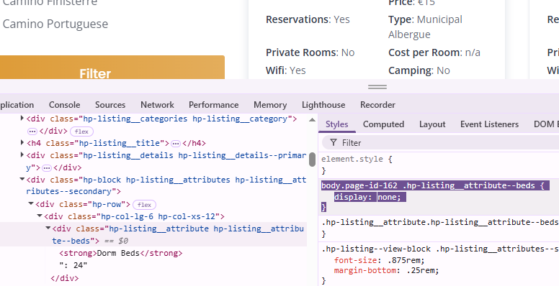This screenshot has width=559, height=286.
Task: Switch to the Layout sidebar tab
Action: click(432, 124)
